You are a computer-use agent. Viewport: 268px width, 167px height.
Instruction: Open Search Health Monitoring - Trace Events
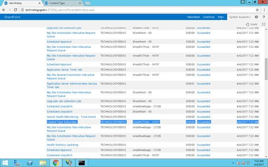point(72,117)
